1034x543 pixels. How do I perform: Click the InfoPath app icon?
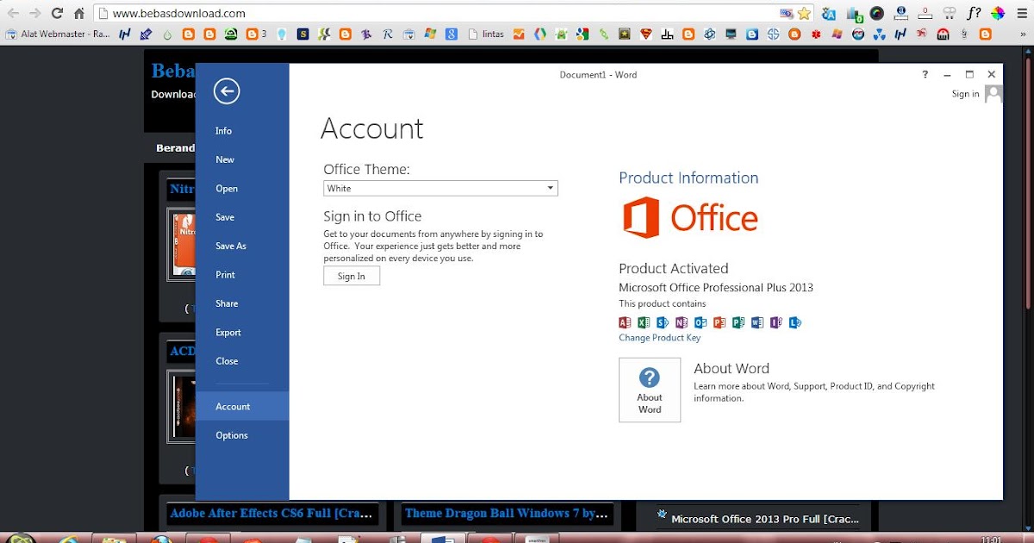tap(776, 322)
